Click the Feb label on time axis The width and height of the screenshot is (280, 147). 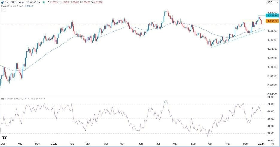[x=72, y=144]
